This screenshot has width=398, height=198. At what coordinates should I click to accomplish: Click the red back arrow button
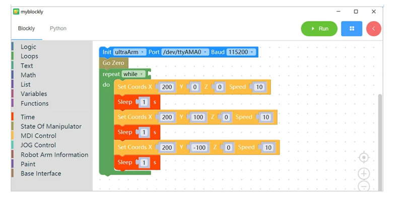tap(374, 29)
